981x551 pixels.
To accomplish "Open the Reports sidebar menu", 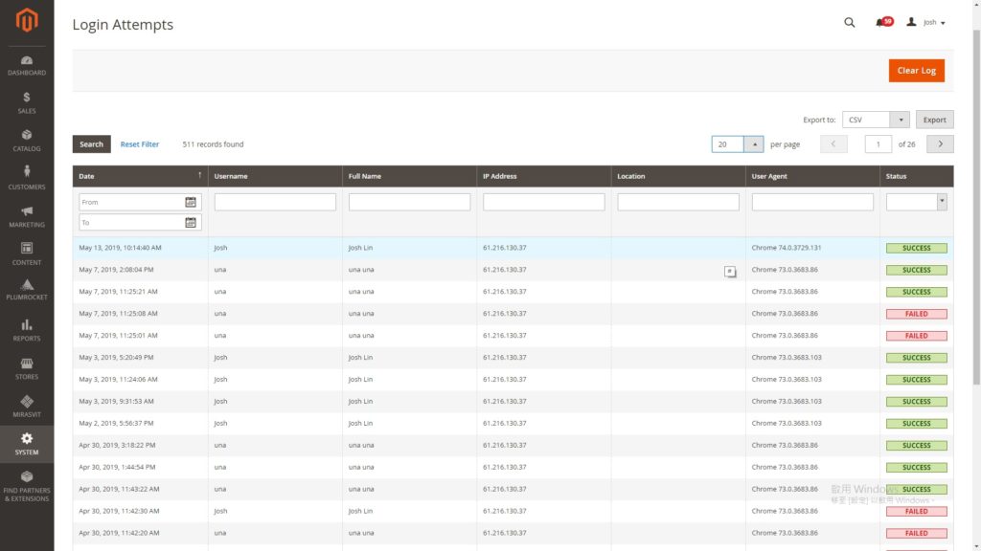I will coord(26,330).
